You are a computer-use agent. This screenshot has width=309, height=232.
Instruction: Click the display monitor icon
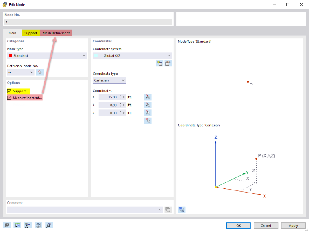(x=39, y=225)
